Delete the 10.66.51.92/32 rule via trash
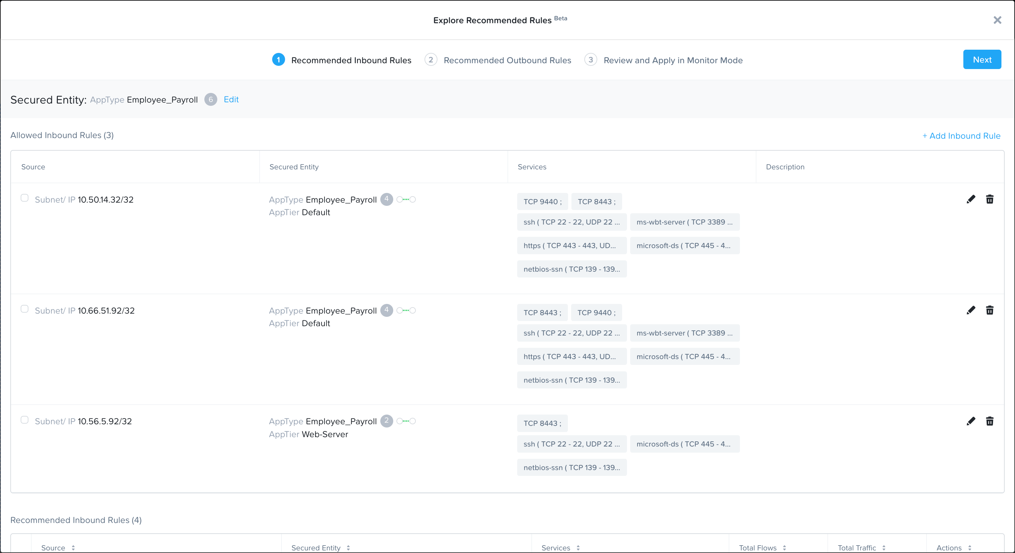1015x553 pixels. (x=989, y=310)
